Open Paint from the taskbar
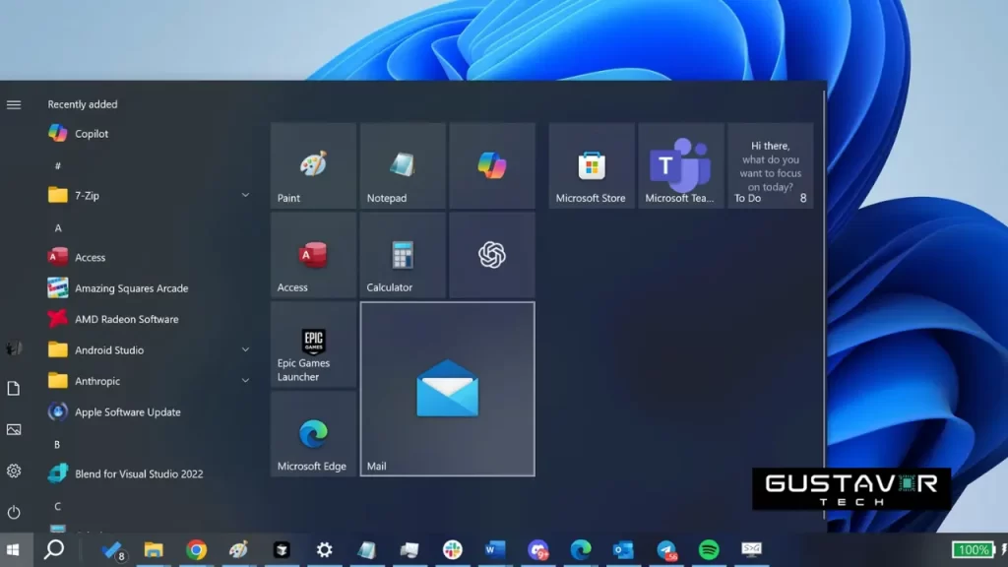The height and width of the screenshot is (567, 1008). pos(238,550)
